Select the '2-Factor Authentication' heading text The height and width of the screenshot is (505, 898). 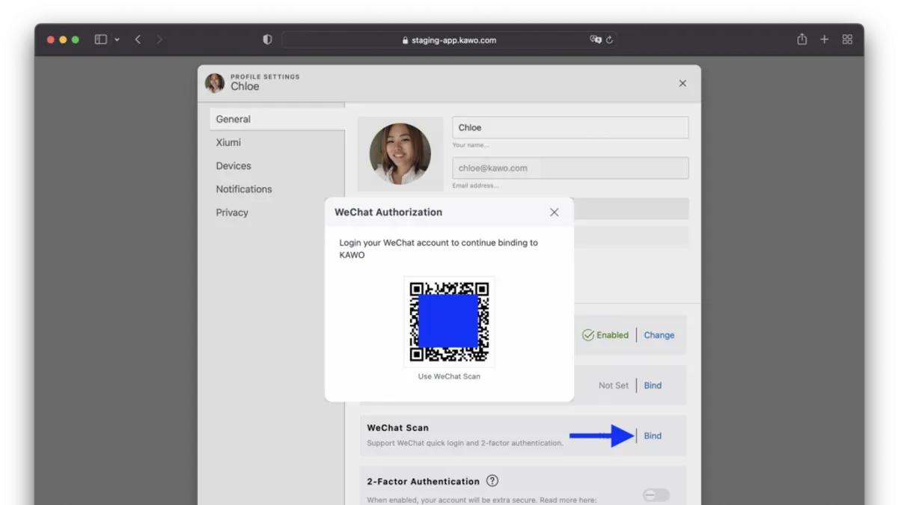424,482
